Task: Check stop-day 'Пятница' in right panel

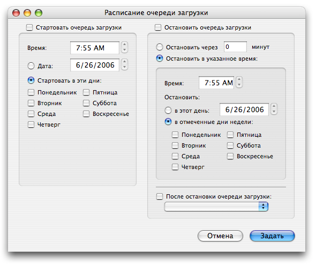Action: (x=230, y=135)
